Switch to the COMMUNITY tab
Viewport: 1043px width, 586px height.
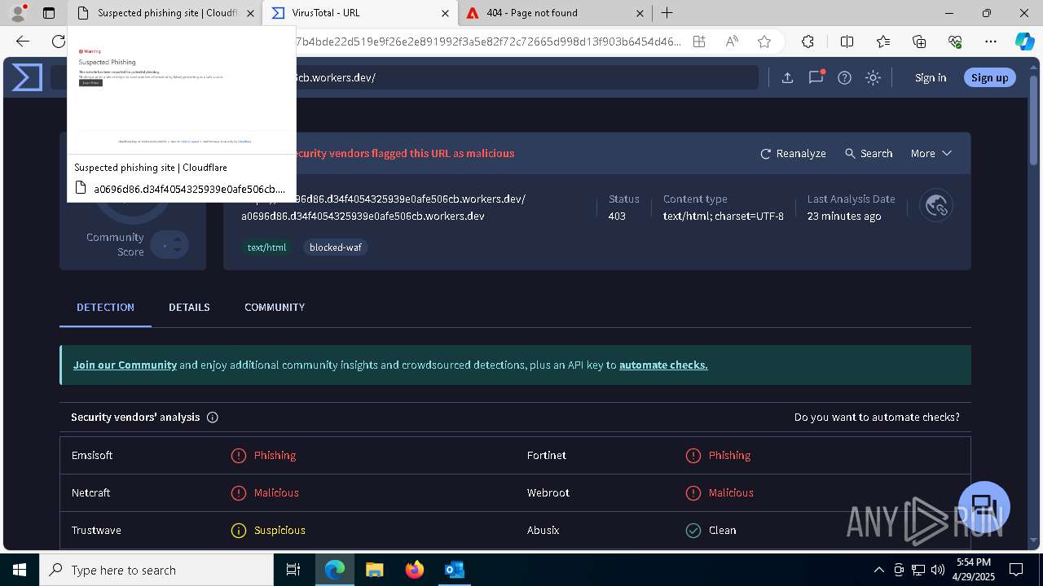click(275, 308)
